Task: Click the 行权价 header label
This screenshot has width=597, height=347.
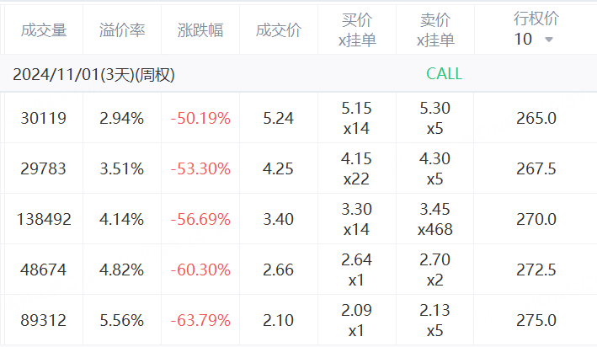Action: [536, 19]
